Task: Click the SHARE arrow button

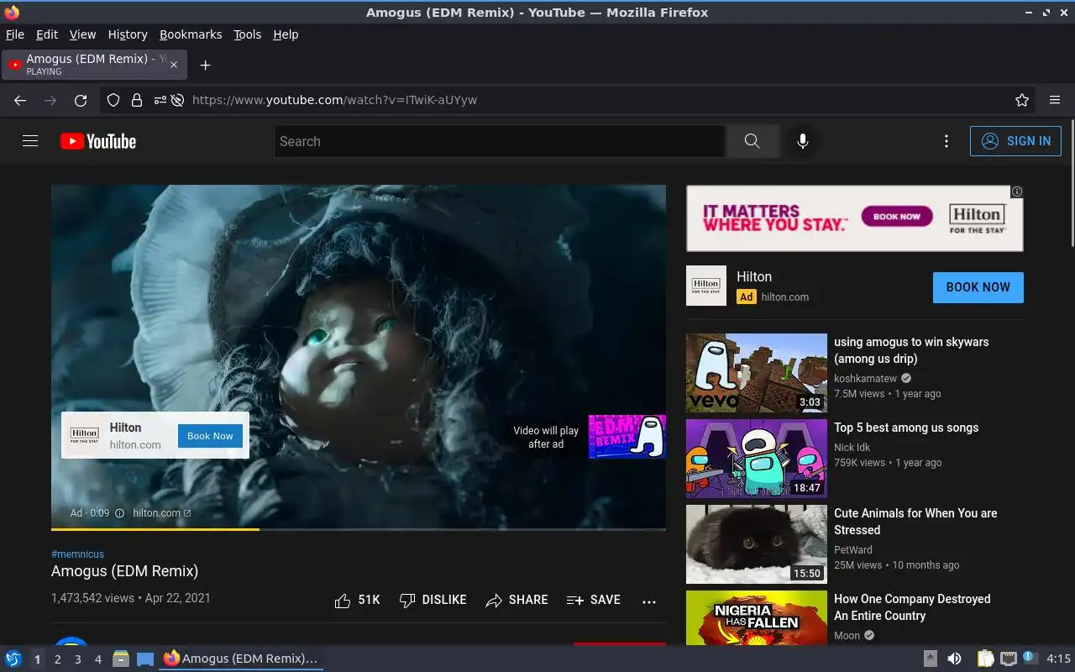Action: (517, 600)
